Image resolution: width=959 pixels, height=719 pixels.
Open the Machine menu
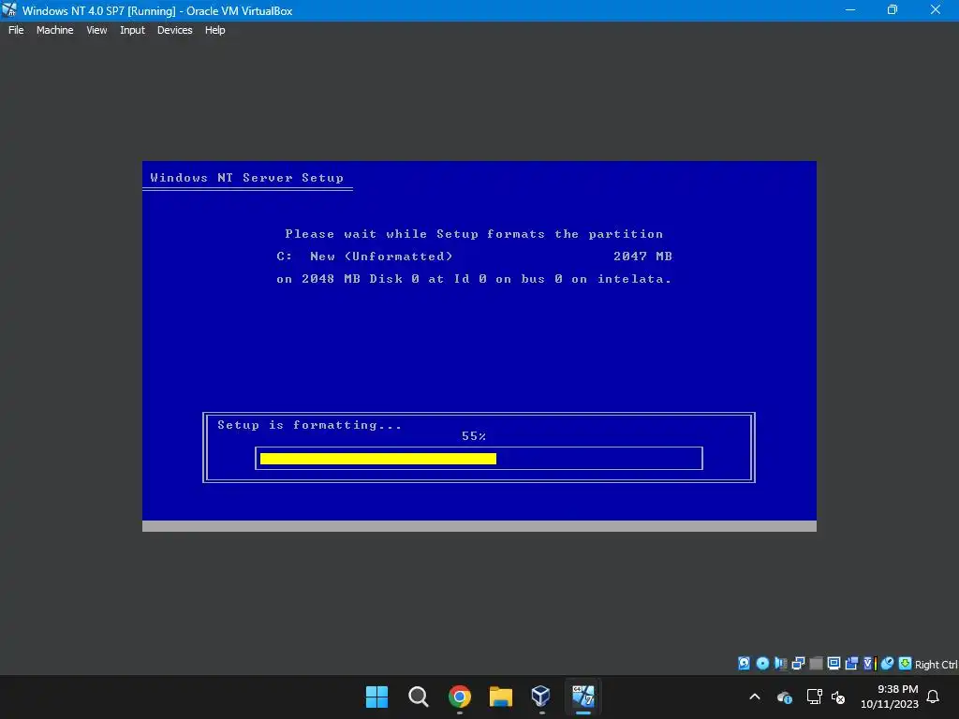[x=54, y=30]
